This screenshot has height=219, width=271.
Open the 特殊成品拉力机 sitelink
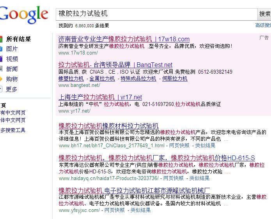(x=138, y=79)
